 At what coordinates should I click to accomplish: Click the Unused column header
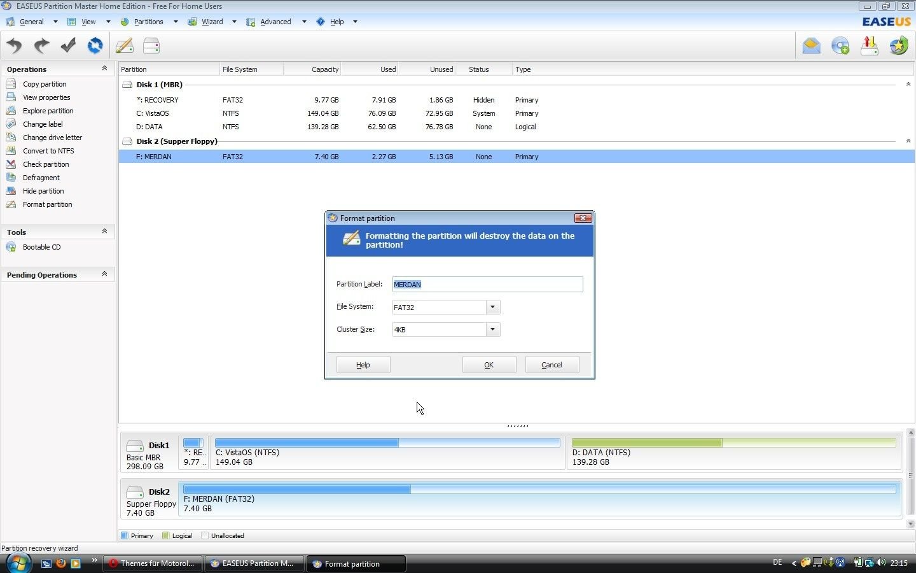pyautogui.click(x=427, y=69)
